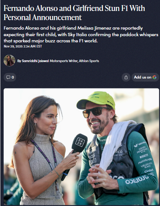Screen dimensions: 160x206
Task: Open the author's round profile photo
Action: (x=9, y=61)
